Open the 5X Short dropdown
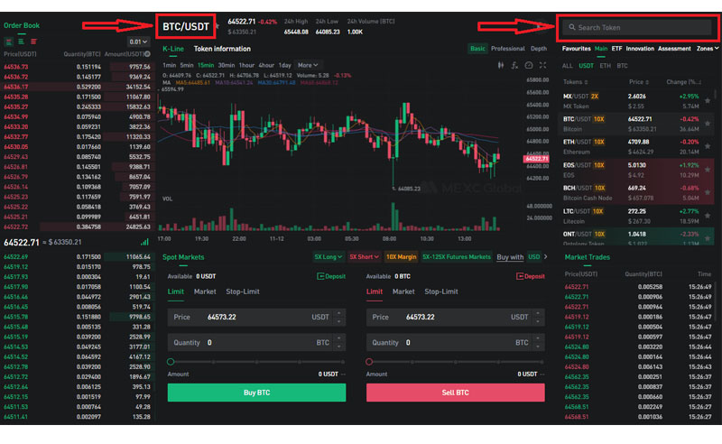Image resolution: width=722 pixels, height=444 pixels. click(x=364, y=257)
